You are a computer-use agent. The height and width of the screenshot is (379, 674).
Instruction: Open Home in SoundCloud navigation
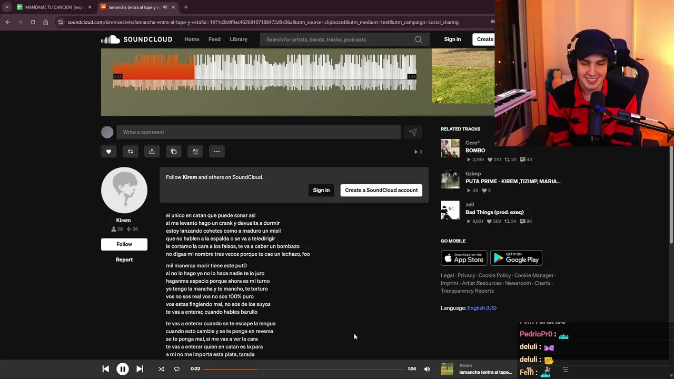[192, 39]
